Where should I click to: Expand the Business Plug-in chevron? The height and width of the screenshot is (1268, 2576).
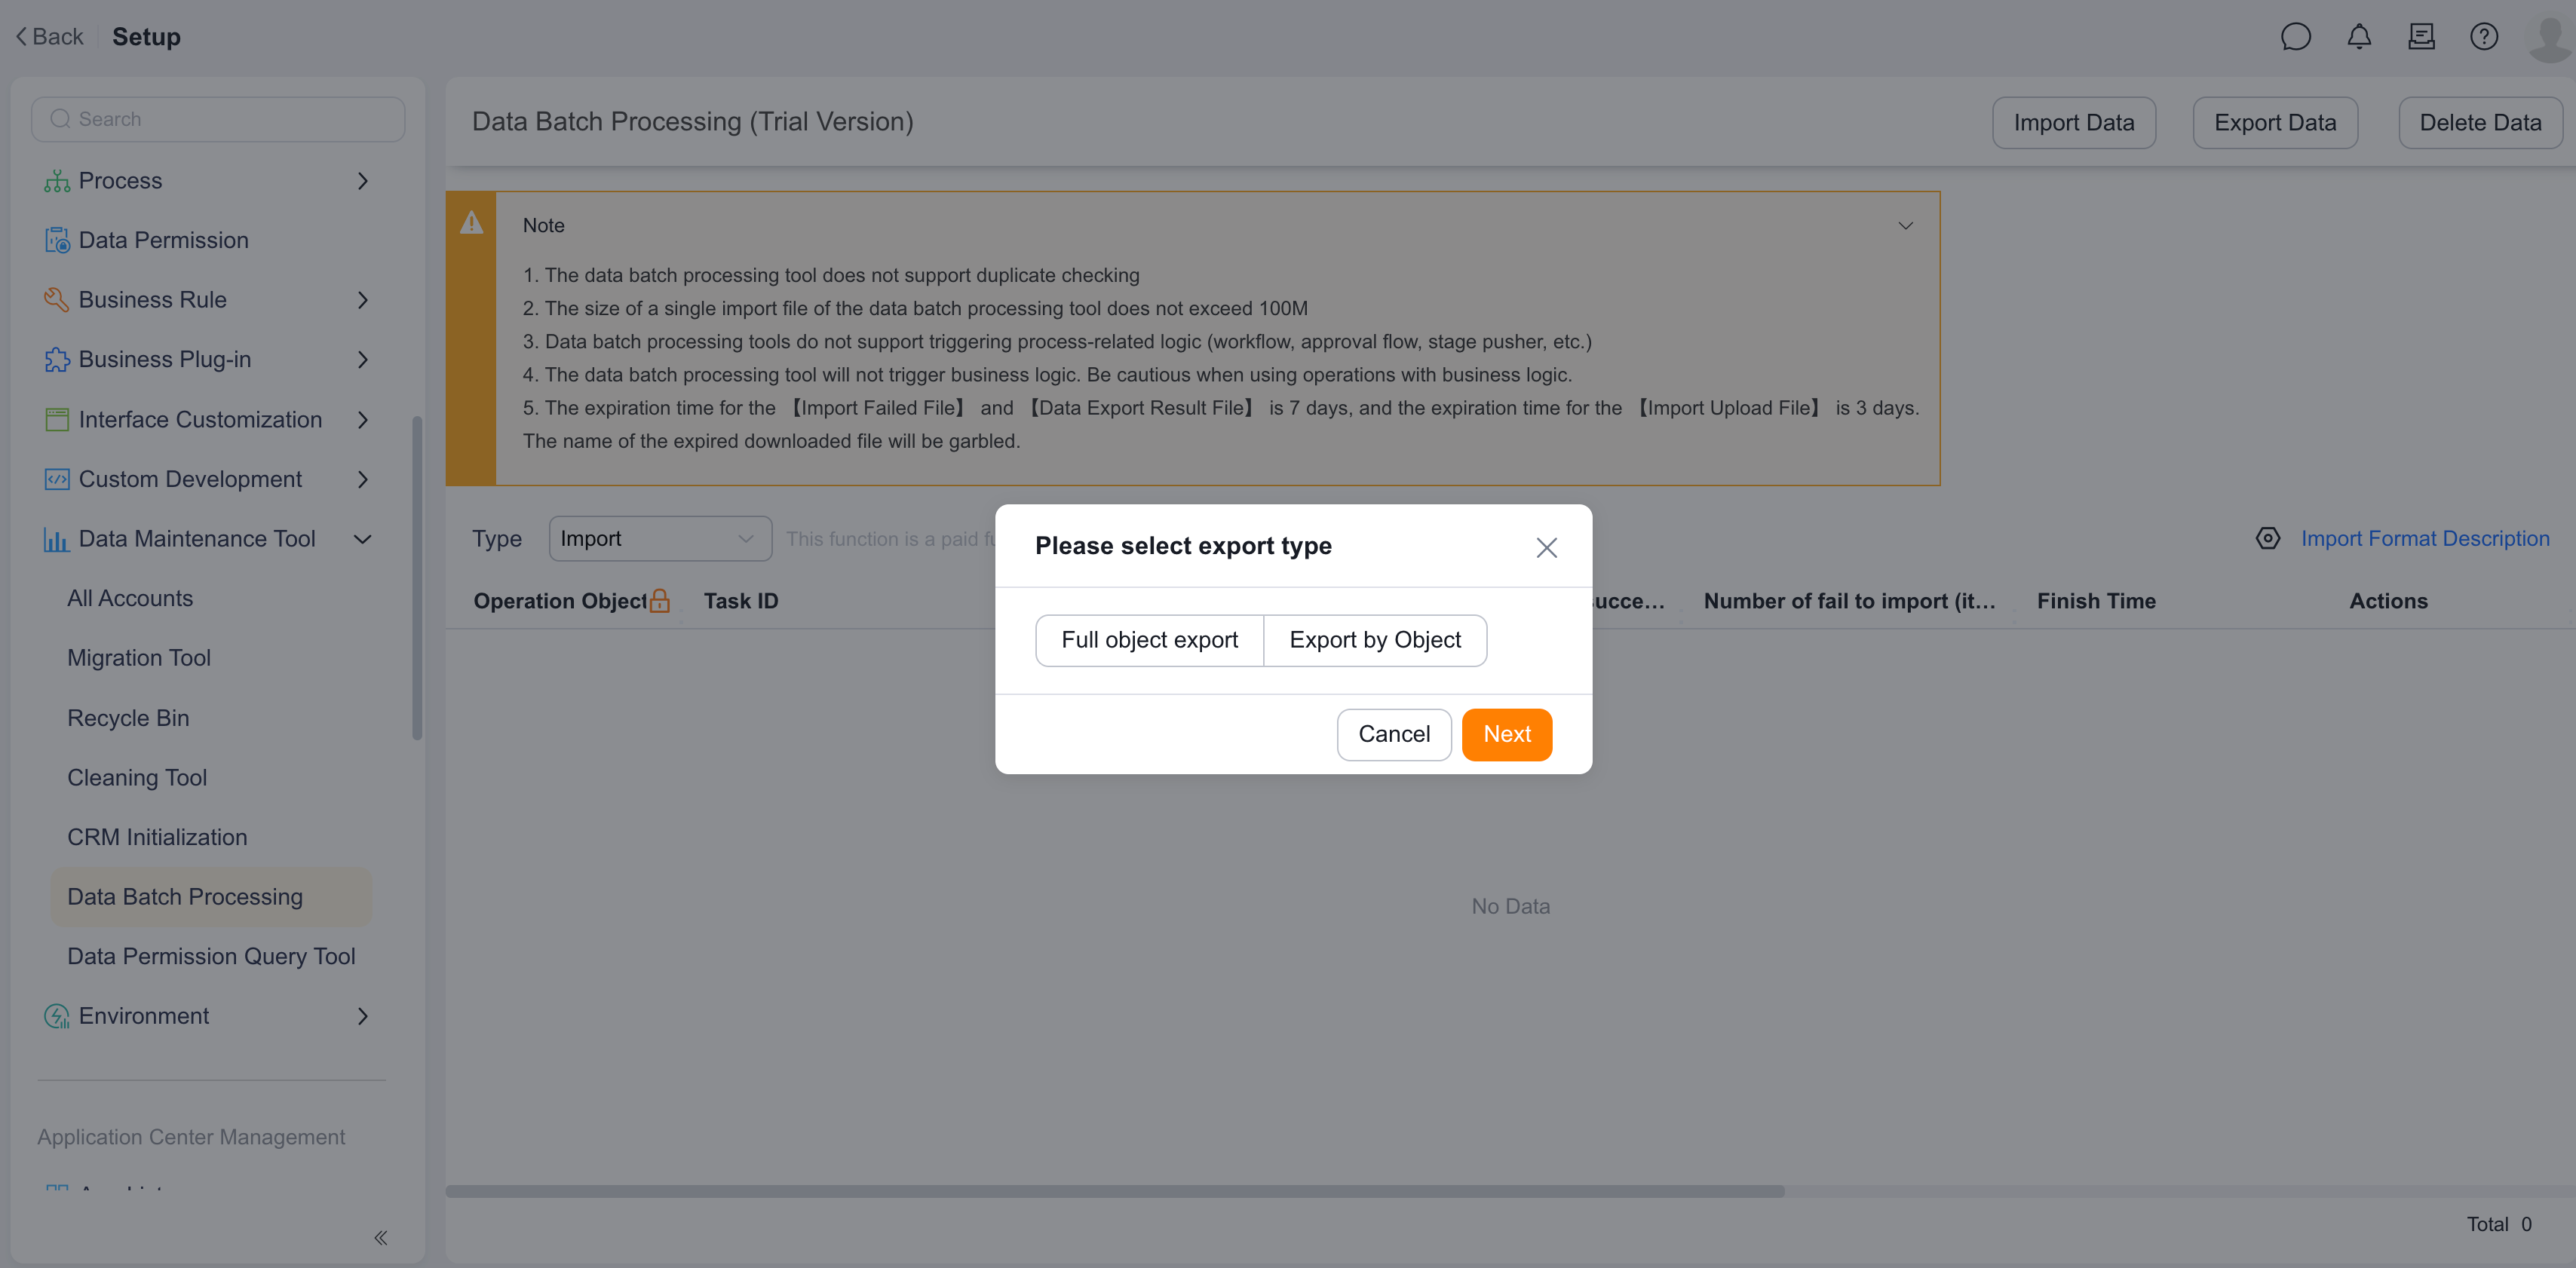pyautogui.click(x=363, y=360)
